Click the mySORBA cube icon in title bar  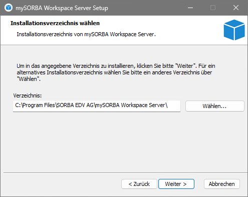[9, 8]
